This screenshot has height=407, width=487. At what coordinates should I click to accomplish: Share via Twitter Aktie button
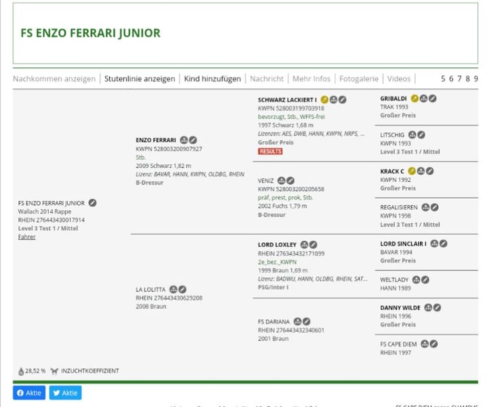(65, 393)
